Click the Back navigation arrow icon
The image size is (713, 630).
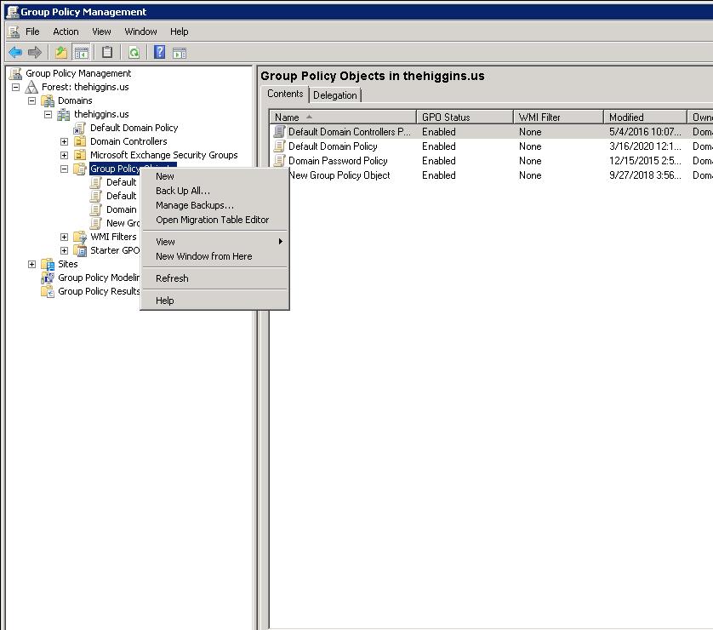tap(14, 52)
